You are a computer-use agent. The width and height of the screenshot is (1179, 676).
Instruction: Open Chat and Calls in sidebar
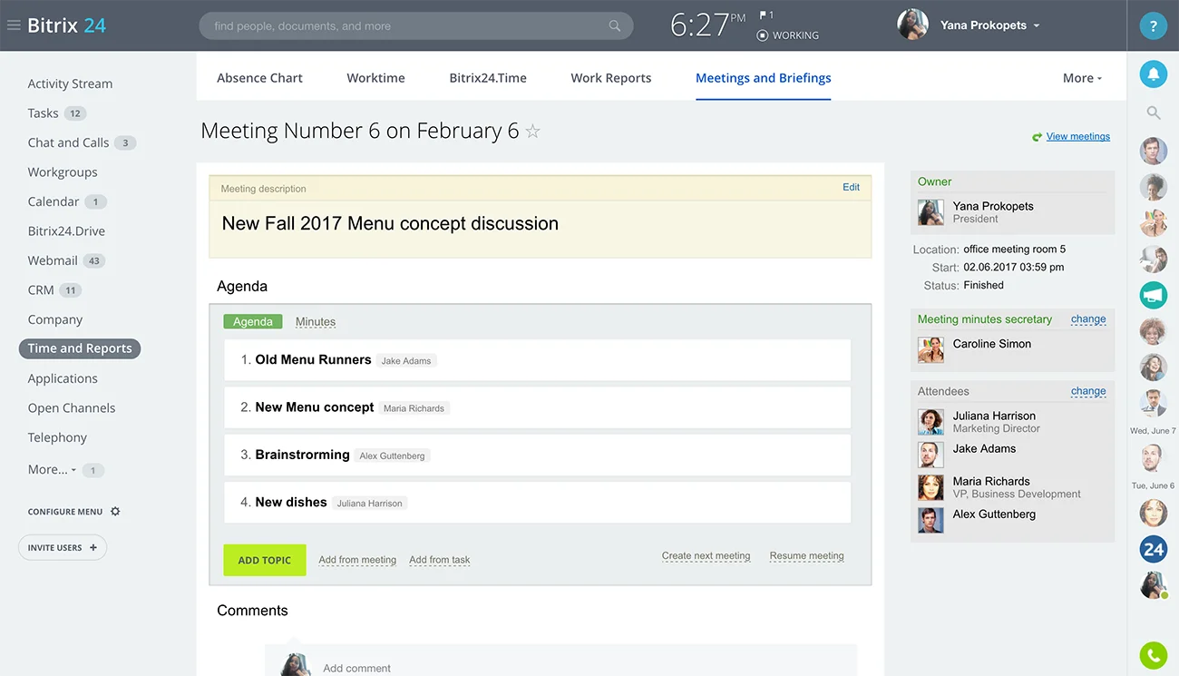68,142
